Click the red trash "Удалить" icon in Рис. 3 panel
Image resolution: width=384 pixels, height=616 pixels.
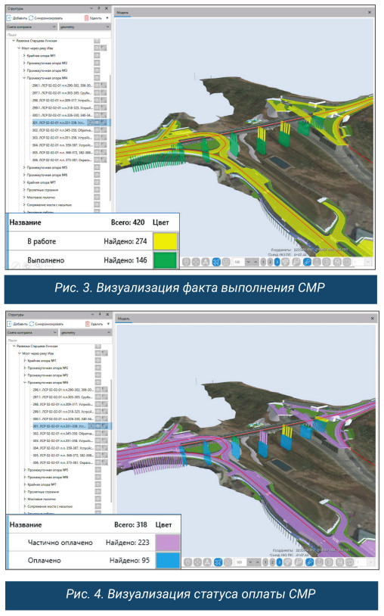click(x=86, y=18)
